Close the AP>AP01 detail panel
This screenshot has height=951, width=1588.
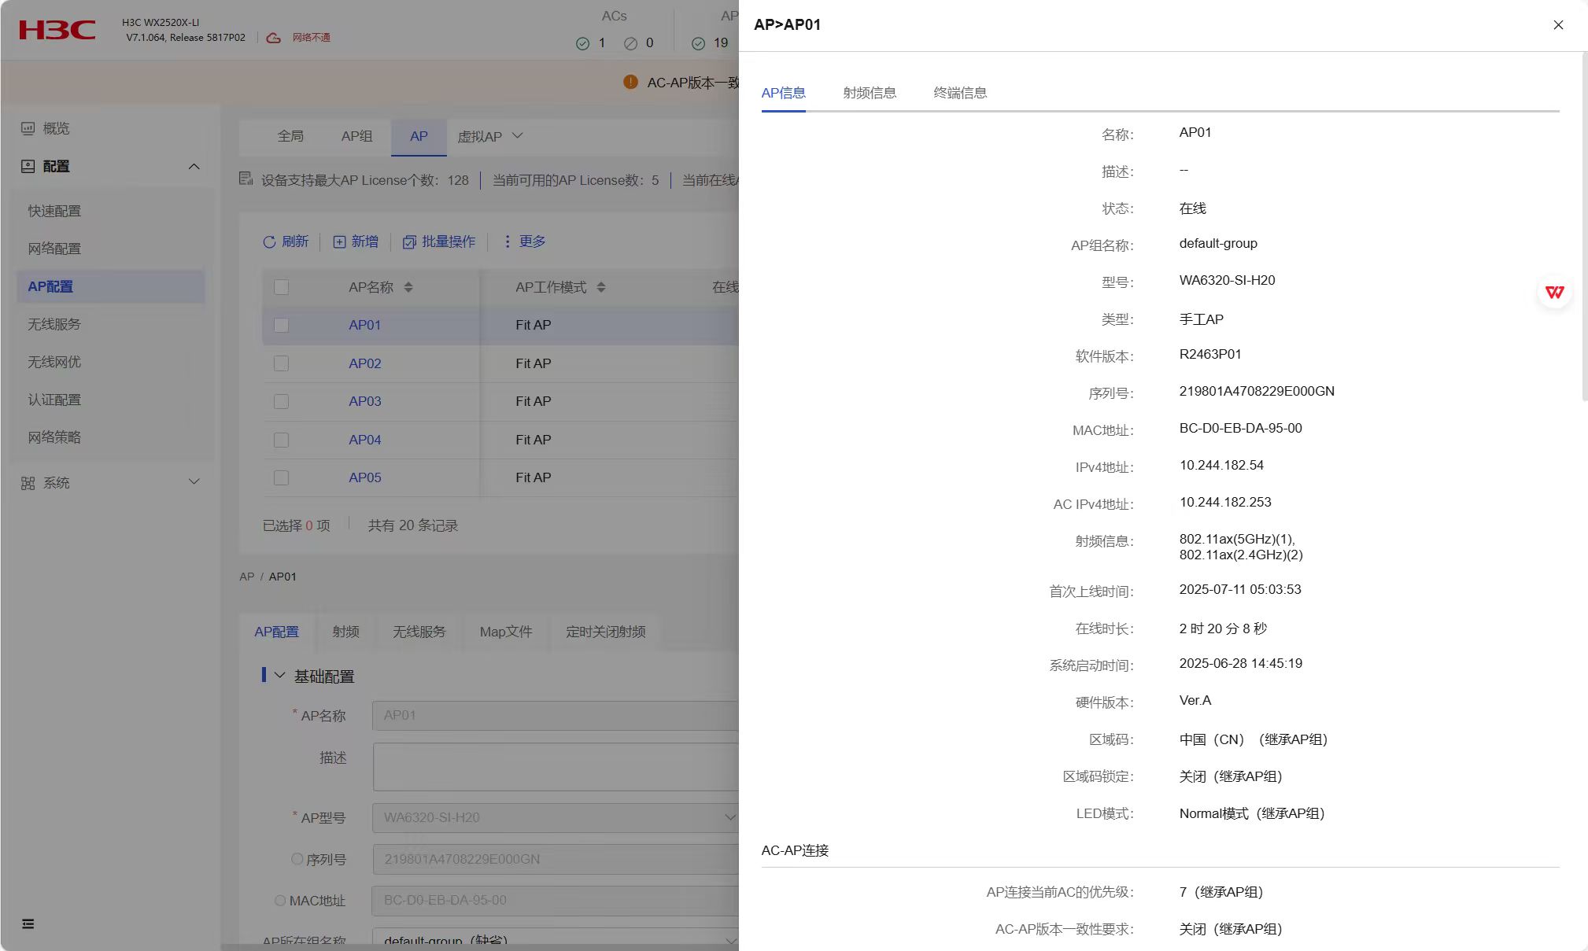pyautogui.click(x=1558, y=25)
